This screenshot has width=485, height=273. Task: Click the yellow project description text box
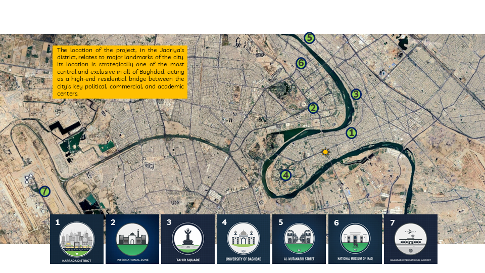point(120,72)
